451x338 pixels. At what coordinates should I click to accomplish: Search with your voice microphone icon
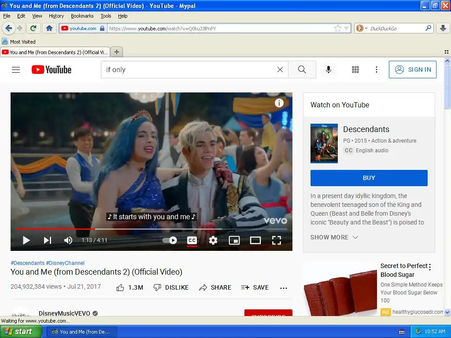[x=329, y=70]
